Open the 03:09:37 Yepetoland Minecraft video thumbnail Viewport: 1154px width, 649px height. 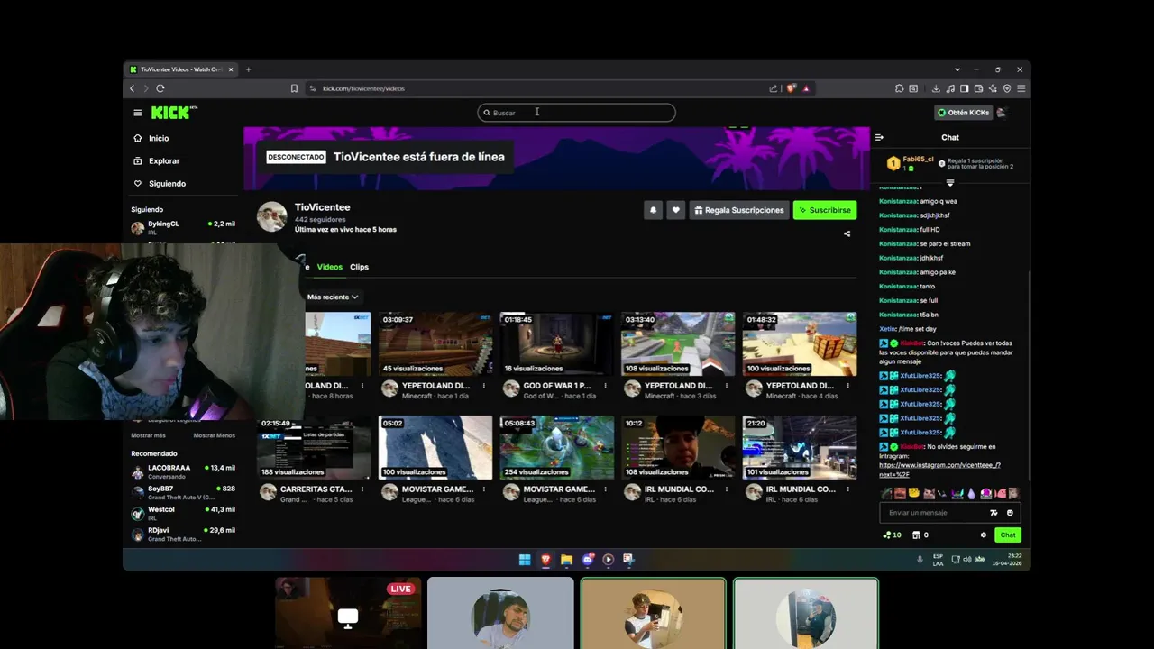coord(435,344)
